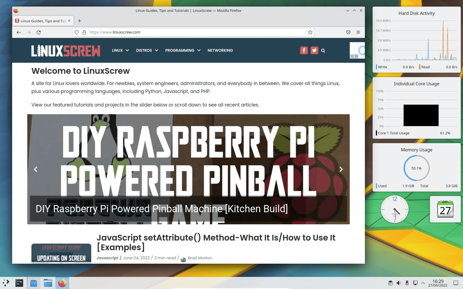Screen dimensions: 463x289
Task: Click the LinuxScrew logo
Action: 66,51
